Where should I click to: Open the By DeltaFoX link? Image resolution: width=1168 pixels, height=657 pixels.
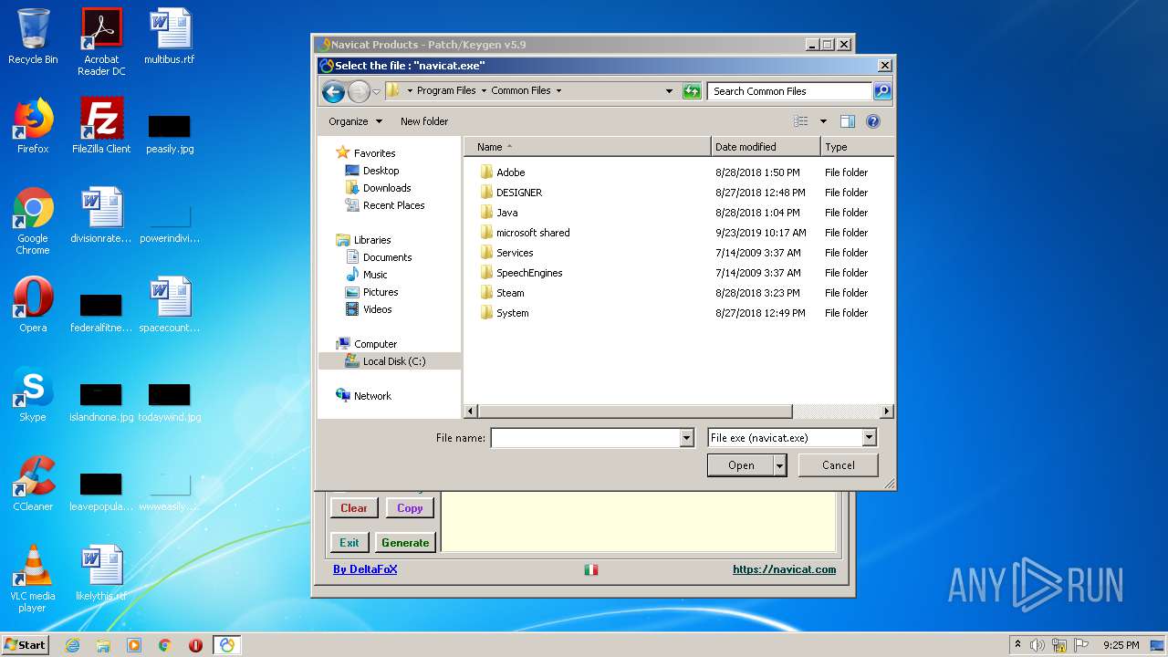click(365, 569)
